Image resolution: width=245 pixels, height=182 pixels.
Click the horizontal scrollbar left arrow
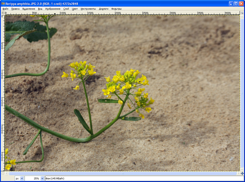click(7, 173)
